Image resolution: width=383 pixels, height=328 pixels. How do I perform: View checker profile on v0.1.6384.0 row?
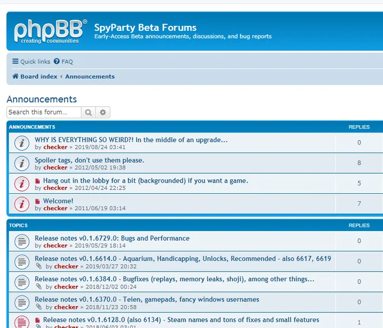coord(66,287)
